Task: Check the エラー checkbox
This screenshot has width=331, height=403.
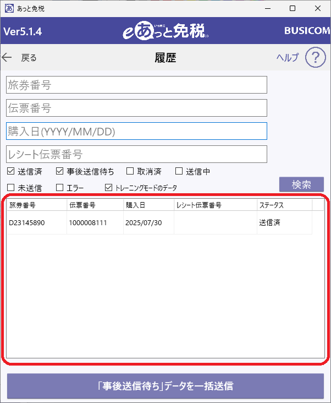Action: [x=59, y=188]
